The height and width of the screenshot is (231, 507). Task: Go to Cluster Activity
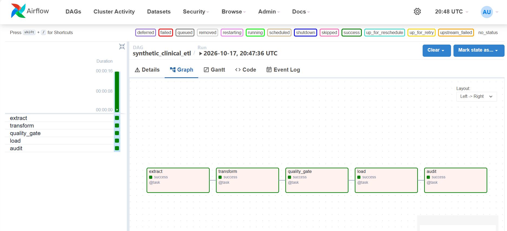click(x=114, y=12)
